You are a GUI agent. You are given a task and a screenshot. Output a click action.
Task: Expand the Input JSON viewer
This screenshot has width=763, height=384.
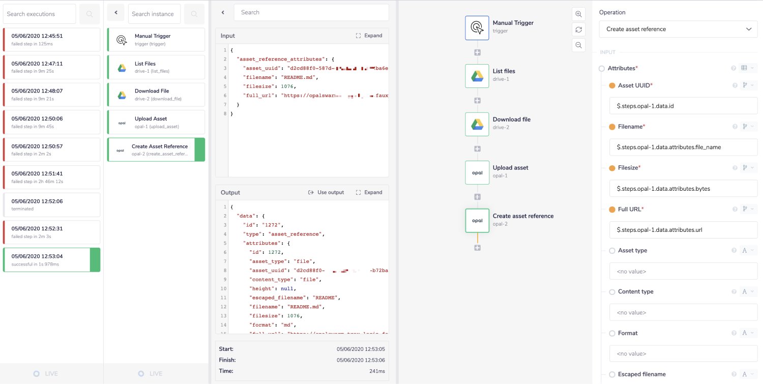(370, 35)
